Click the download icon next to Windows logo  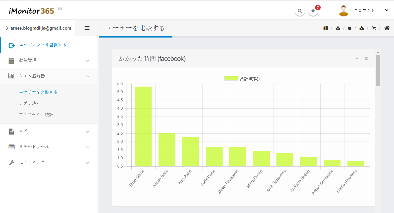tap(338, 28)
